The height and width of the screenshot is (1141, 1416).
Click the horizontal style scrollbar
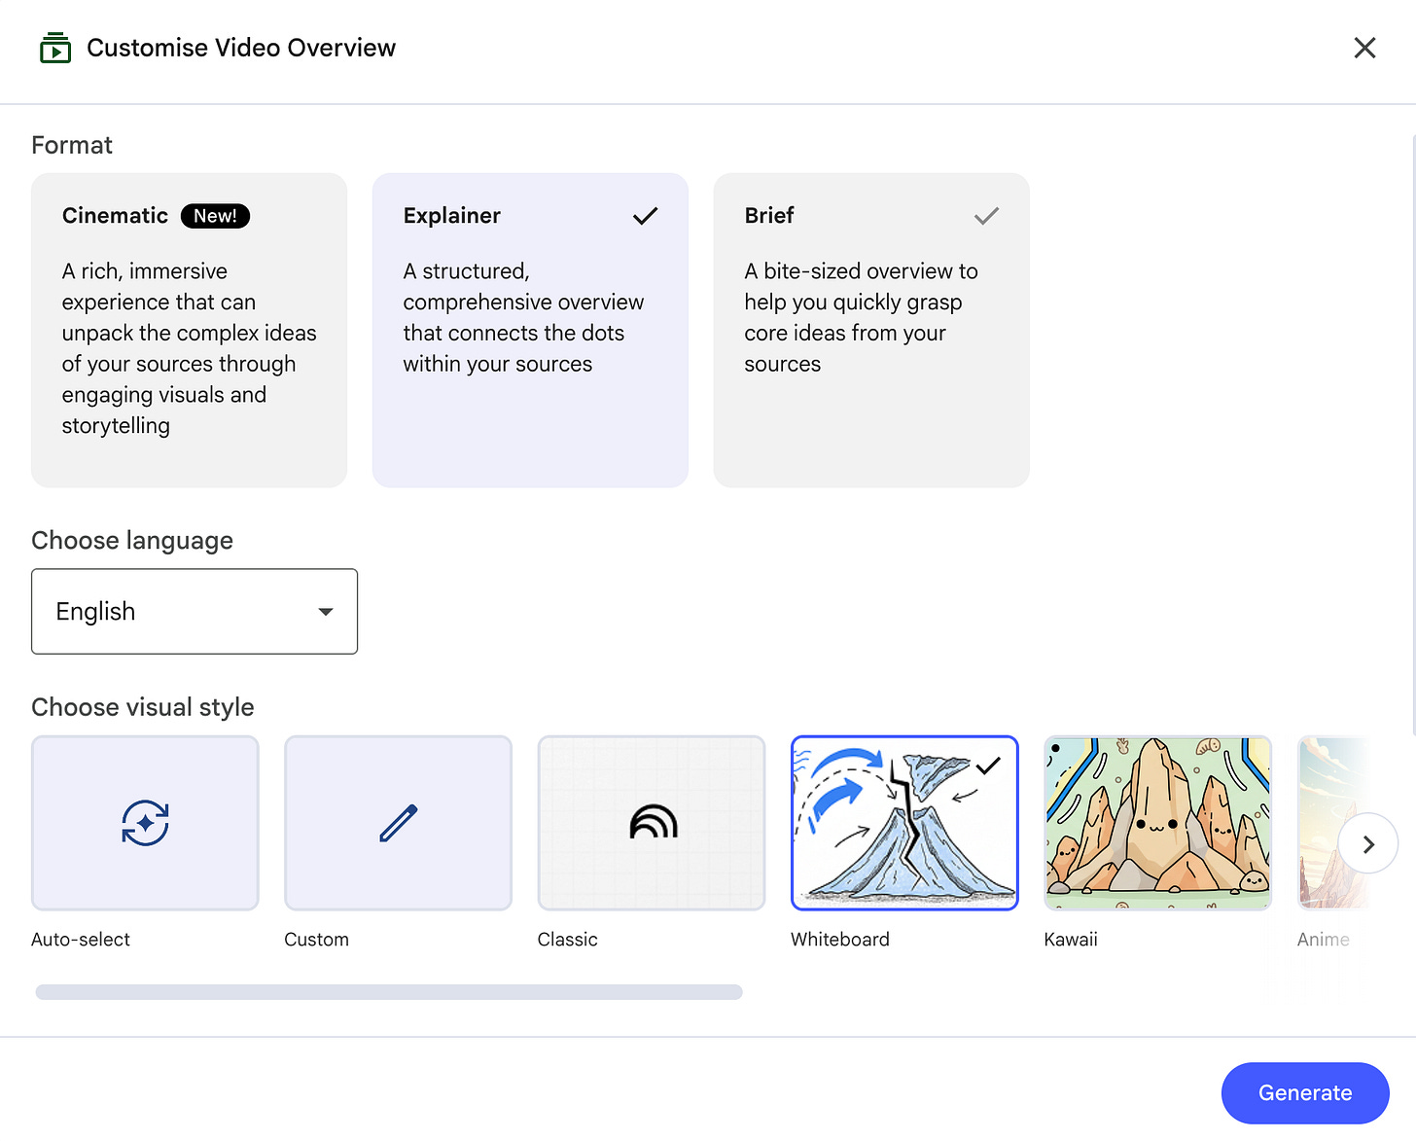pyautogui.click(x=389, y=992)
